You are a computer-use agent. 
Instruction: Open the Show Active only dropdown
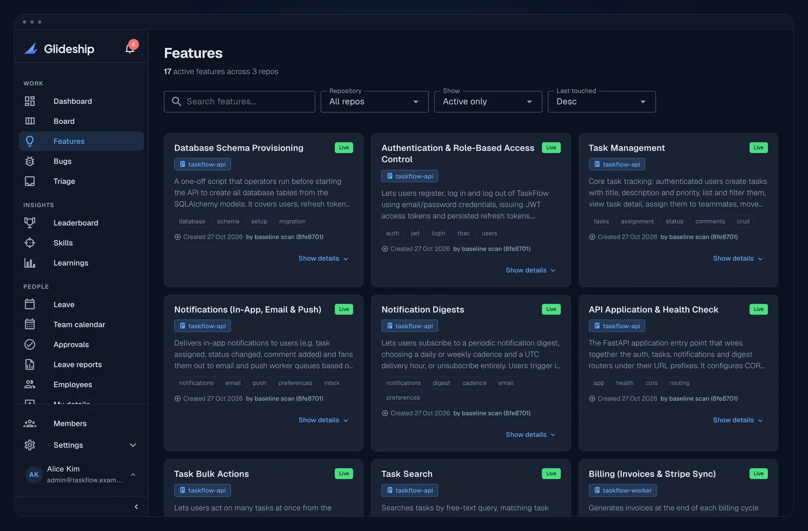coord(488,101)
